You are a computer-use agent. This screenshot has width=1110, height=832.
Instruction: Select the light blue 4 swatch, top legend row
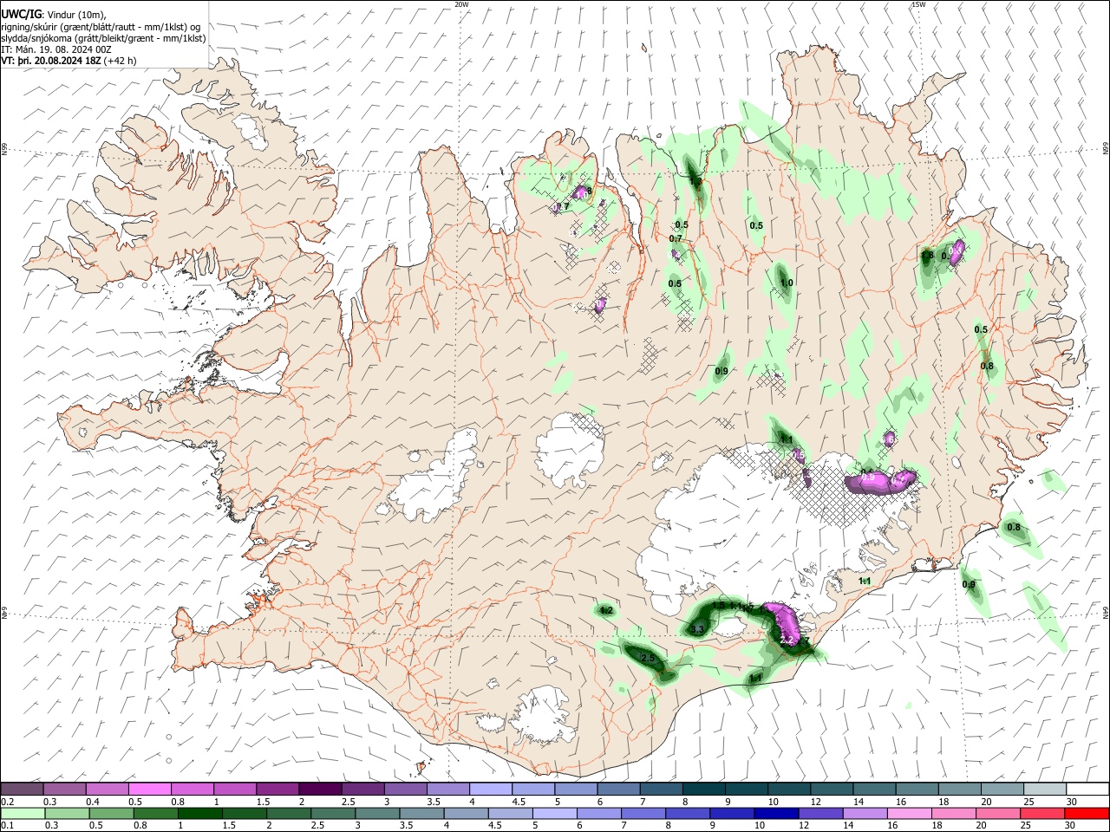click(x=491, y=789)
